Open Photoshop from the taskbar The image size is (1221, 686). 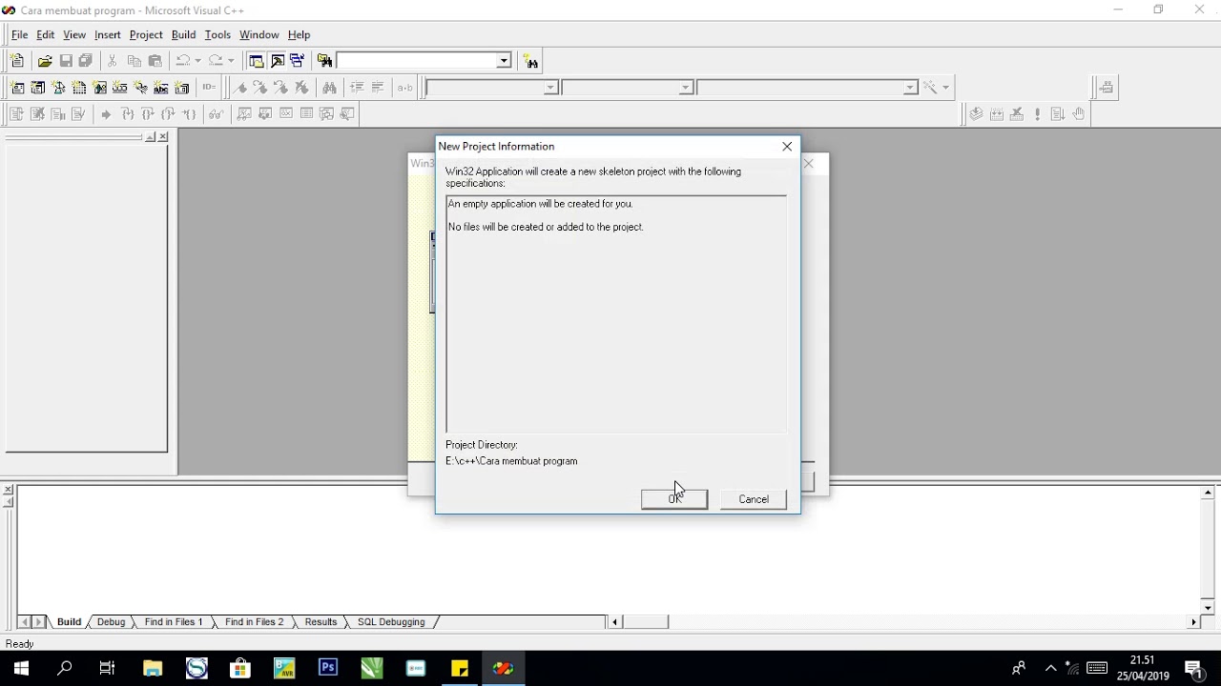(328, 669)
